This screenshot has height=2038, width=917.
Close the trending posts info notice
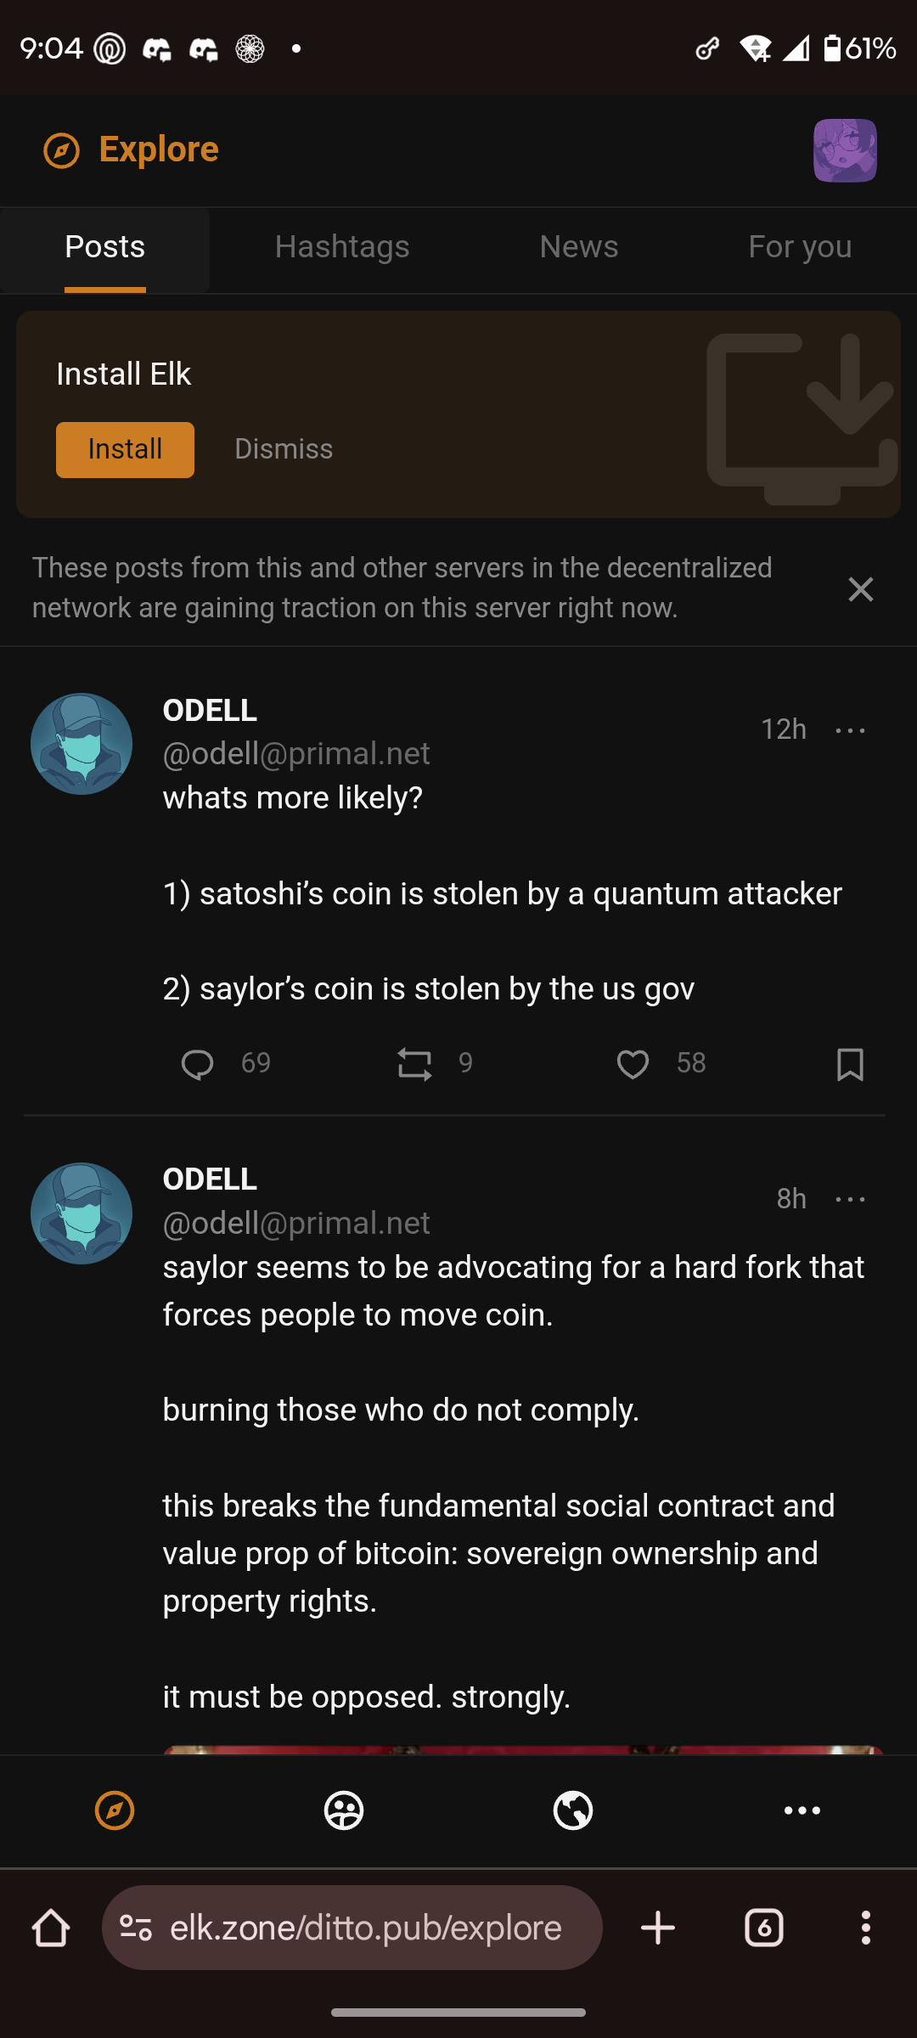(x=860, y=589)
